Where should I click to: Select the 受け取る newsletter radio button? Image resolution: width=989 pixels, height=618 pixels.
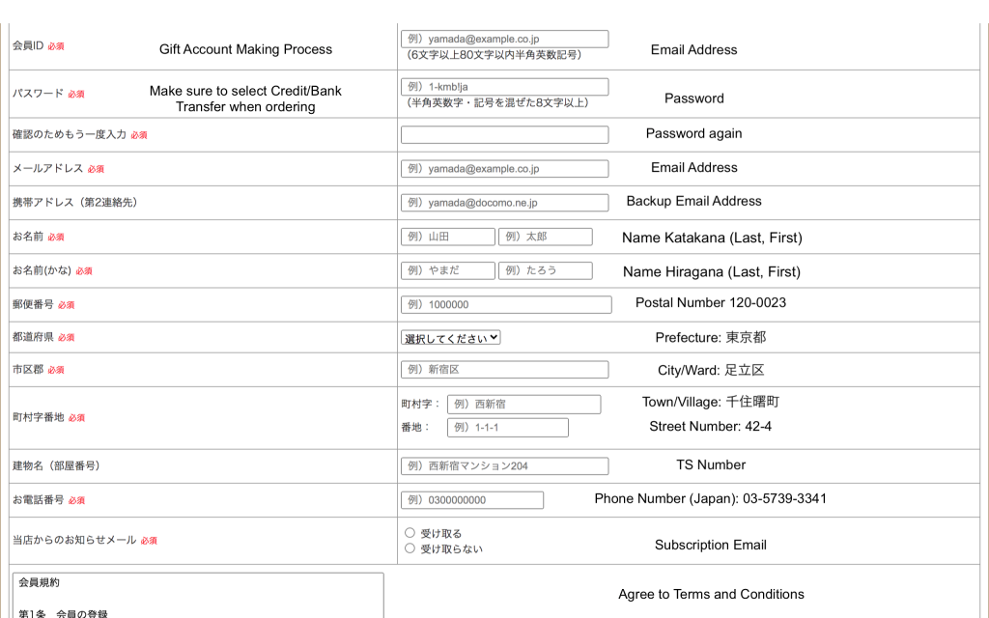click(410, 532)
